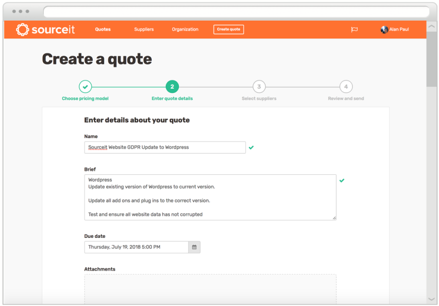This screenshot has width=439, height=306.
Task: Click the green checkmark beside the Name field
Action: coord(251,147)
